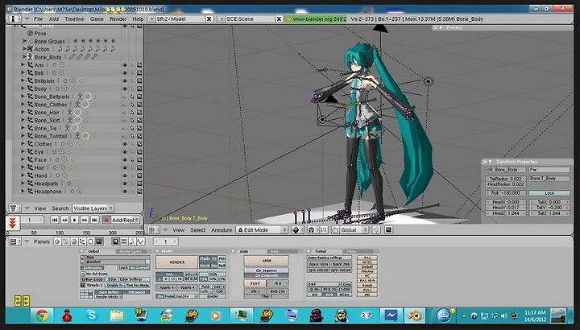Screen dimensions: 580x330
Task: Expand the Bone_Skirt object in the outliner
Action: (23, 120)
